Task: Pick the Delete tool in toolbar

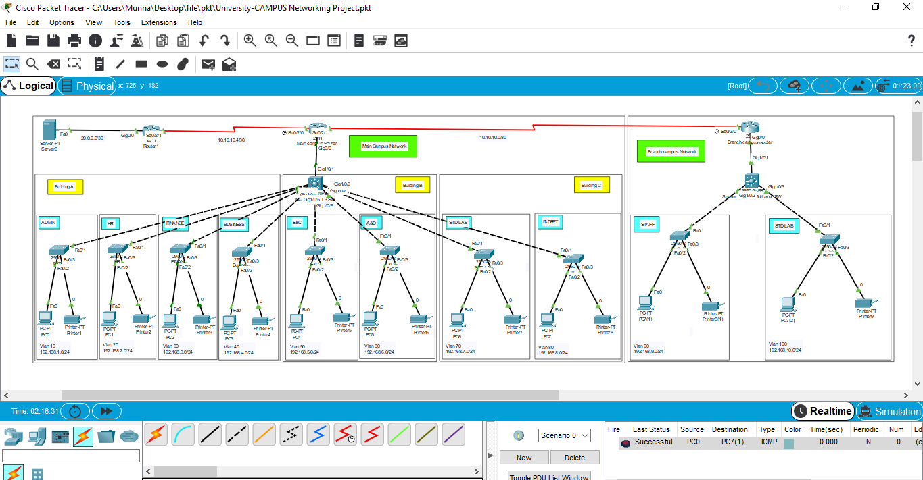Action: coord(53,64)
